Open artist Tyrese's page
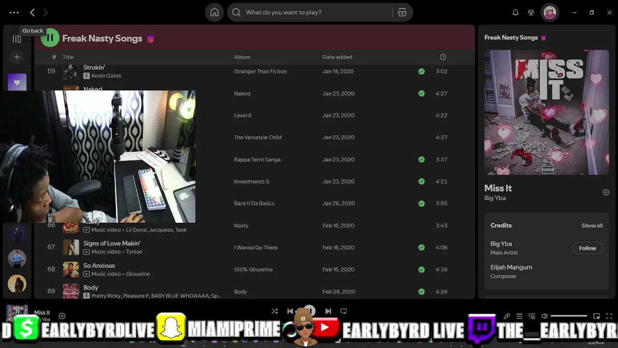The height and width of the screenshot is (348, 618). tap(134, 252)
